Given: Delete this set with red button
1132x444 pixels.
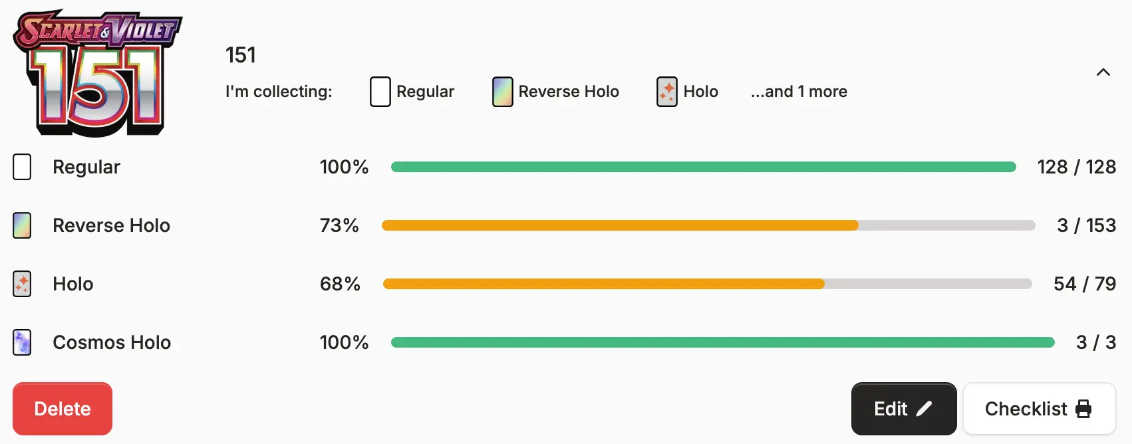Looking at the screenshot, I should click(63, 409).
